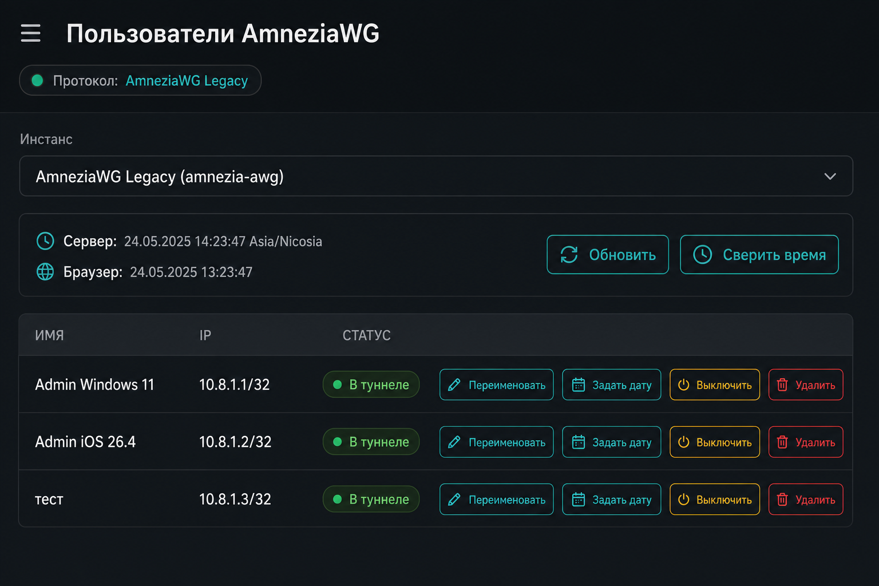Viewport: 879px width, 586px height.
Task: Click the pencil icon in Admin Windows 11 row
Action: coord(454,385)
